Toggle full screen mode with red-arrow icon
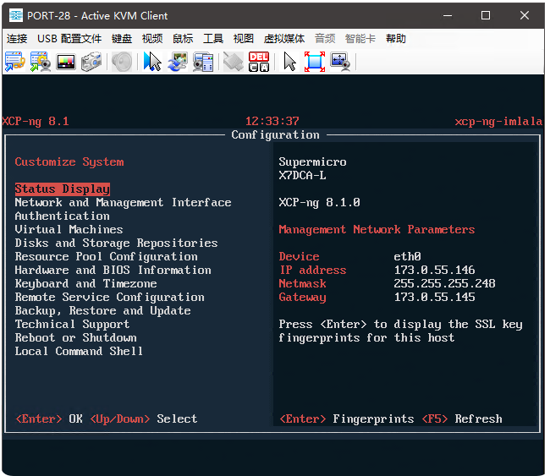This screenshot has height=476, width=550. [315, 62]
